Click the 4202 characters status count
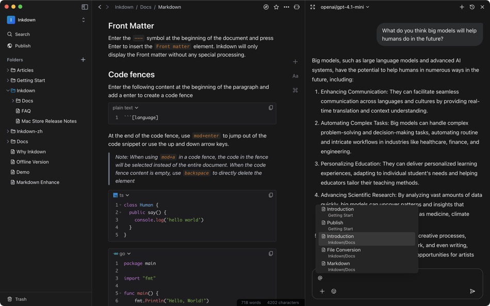Viewport: 490px width, 306px height. click(x=283, y=302)
